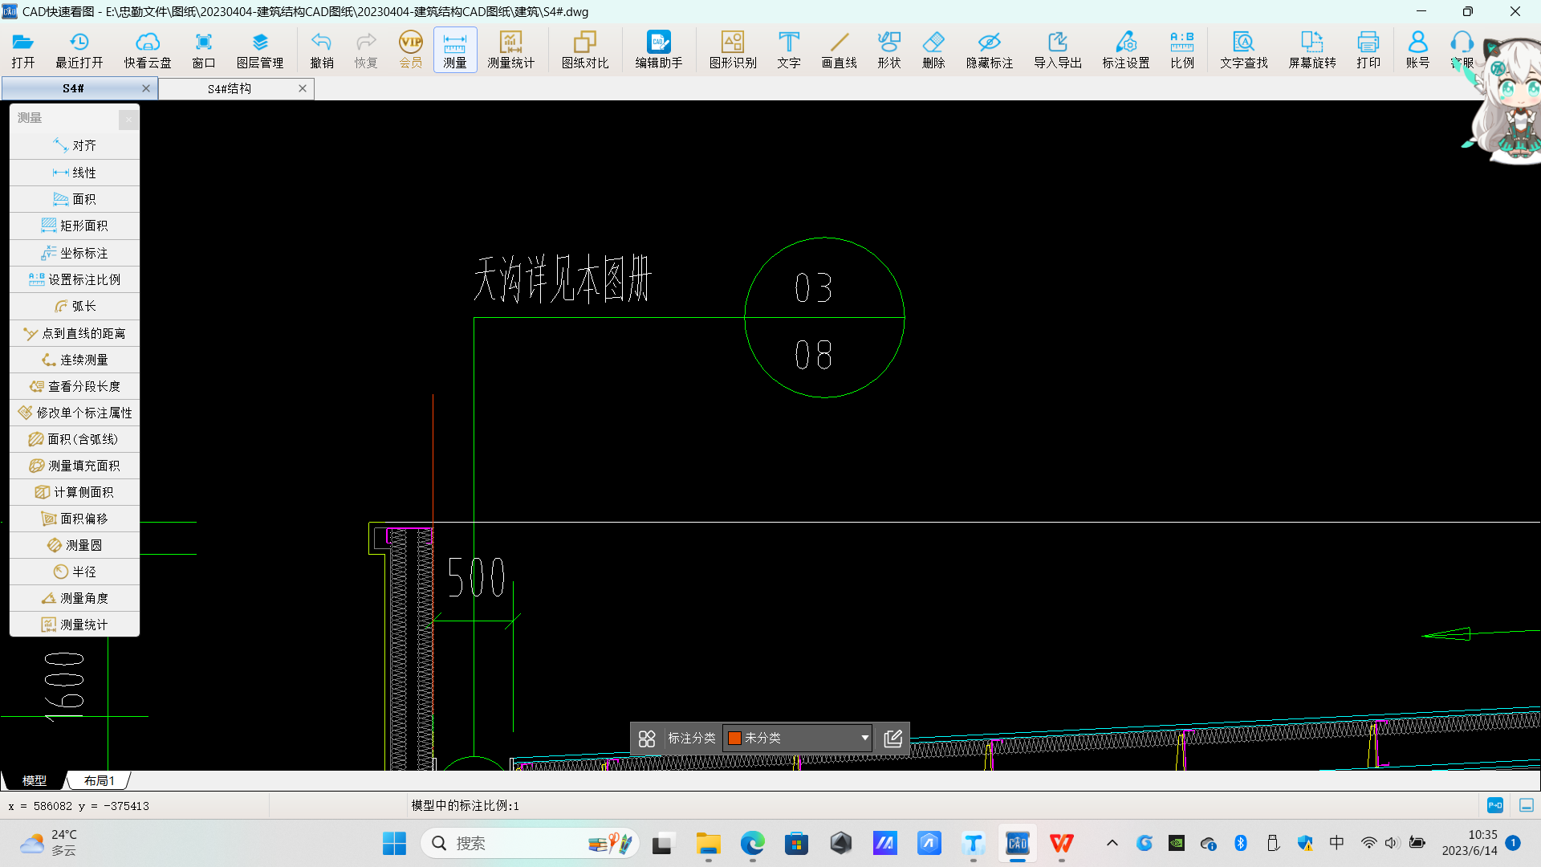Click the orange 未分类 color swatch
Viewport: 1541px width, 867px height.
click(x=734, y=738)
